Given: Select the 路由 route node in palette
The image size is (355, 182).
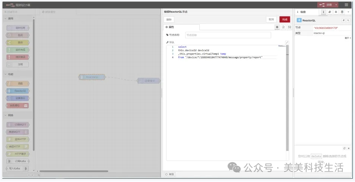Looking at the screenshot, I should pyautogui.click(x=18, y=42).
